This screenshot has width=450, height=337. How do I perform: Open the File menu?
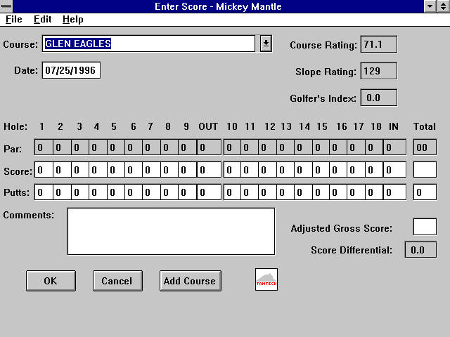point(13,20)
